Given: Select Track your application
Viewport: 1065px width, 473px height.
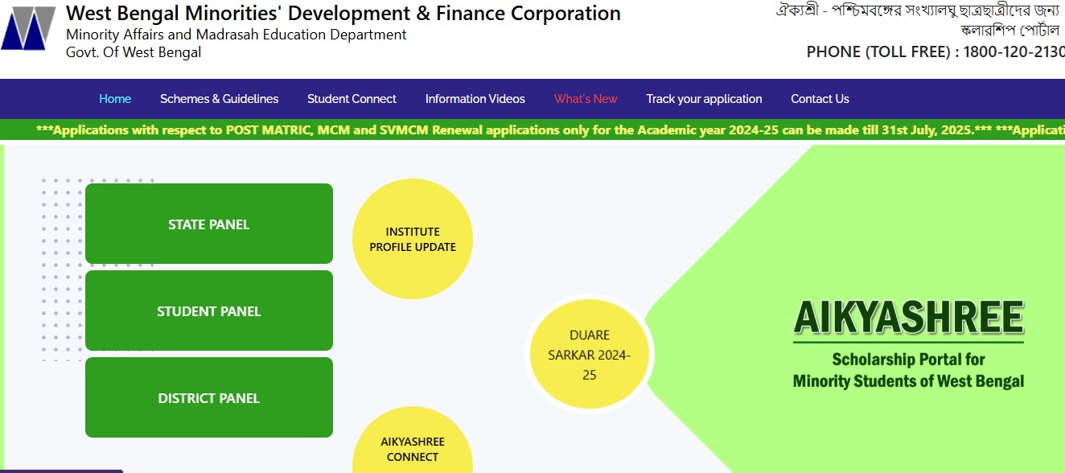Looking at the screenshot, I should point(704,99).
